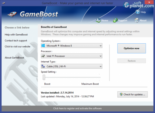Click the Boost slider label
This screenshot has height=113, width=155.
tap(47, 84)
